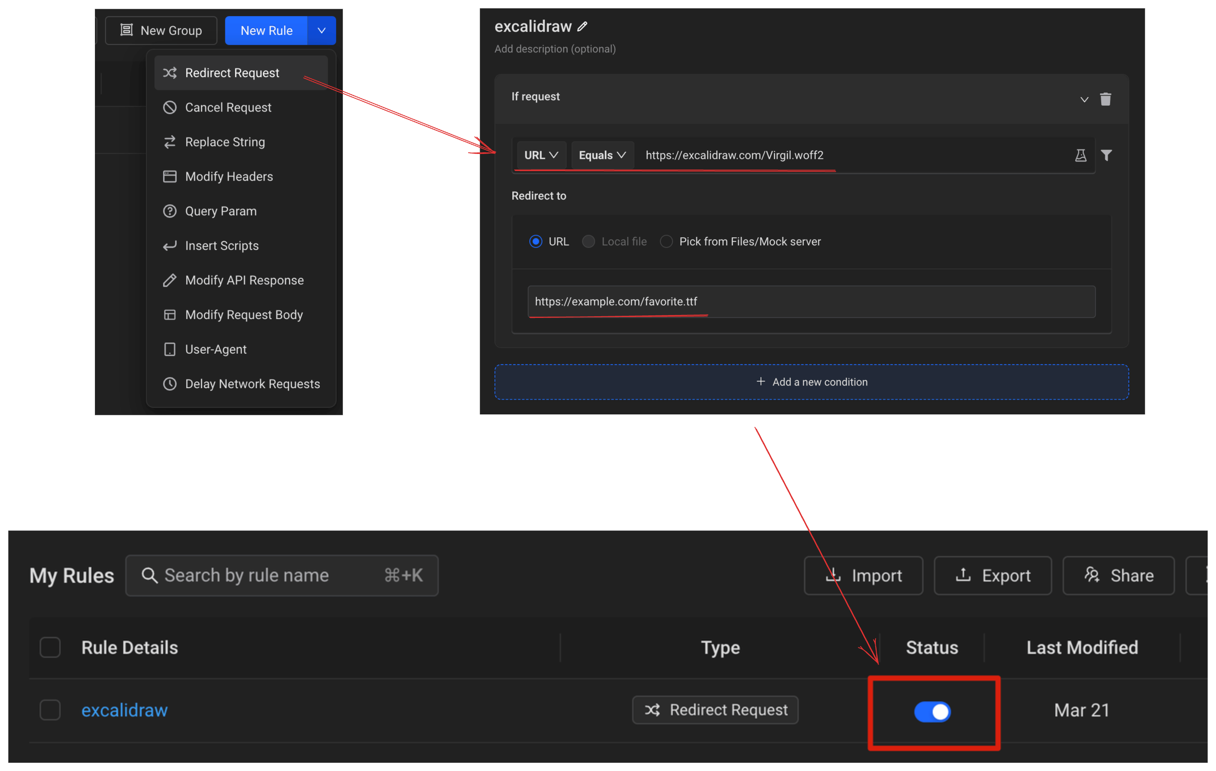Click the Query Param question-mark icon
1216x771 pixels.
pyautogui.click(x=169, y=211)
